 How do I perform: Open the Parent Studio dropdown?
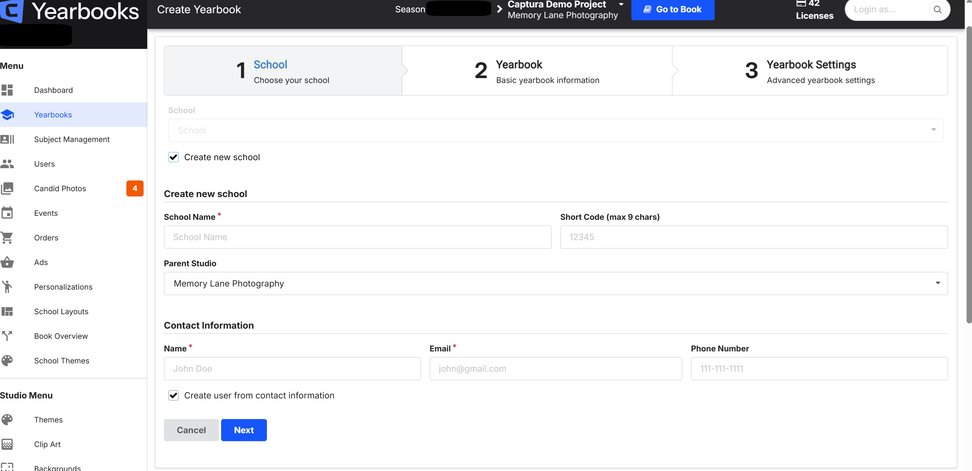(x=556, y=283)
